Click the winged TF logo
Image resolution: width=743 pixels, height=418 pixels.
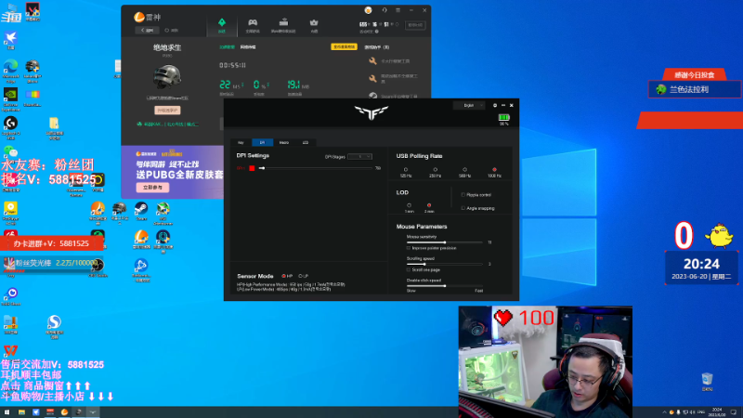[371, 112]
